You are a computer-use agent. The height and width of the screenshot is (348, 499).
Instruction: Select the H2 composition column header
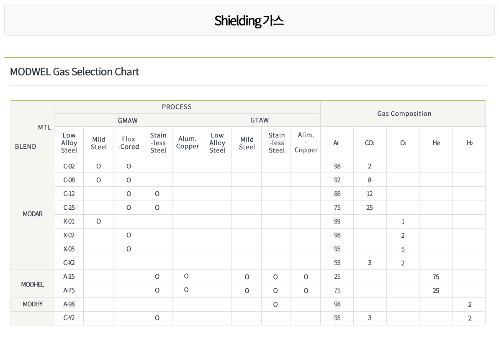[x=469, y=143]
